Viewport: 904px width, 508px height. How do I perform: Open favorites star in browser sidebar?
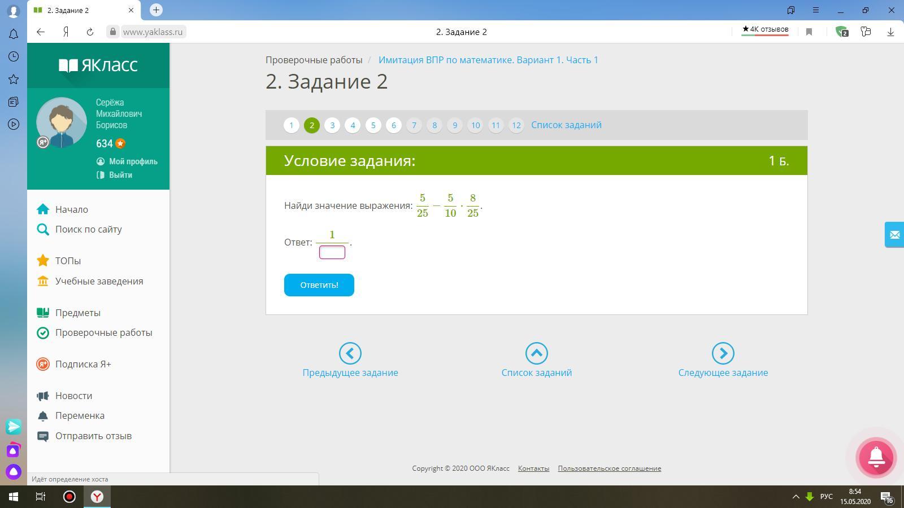click(x=14, y=79)
